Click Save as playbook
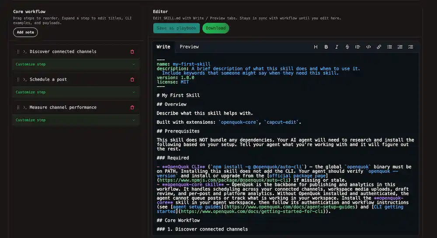Screen dimensions: 437x238 pos(177,28)
